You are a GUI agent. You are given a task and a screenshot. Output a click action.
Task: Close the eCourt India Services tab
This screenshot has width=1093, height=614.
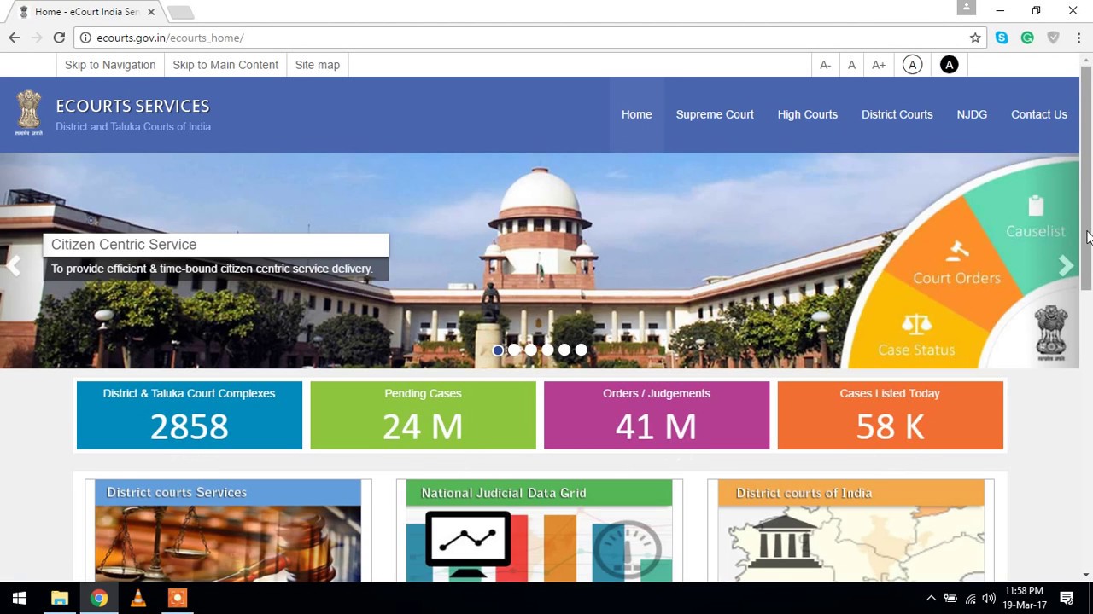click(151, 12)
